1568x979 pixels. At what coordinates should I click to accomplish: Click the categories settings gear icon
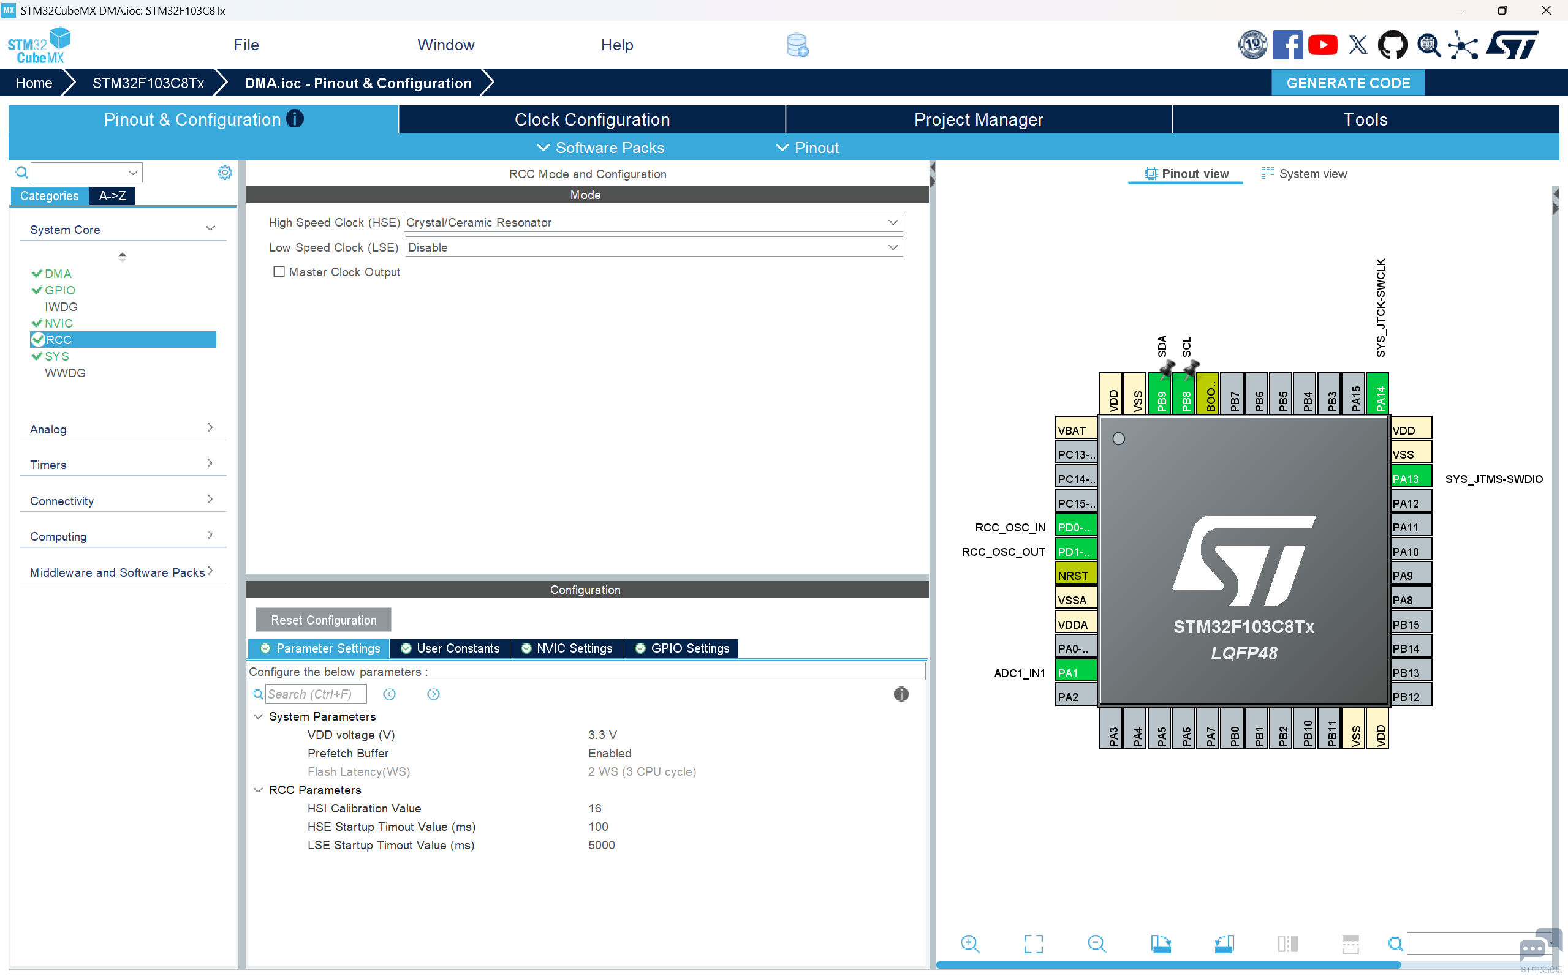[224, 172]
